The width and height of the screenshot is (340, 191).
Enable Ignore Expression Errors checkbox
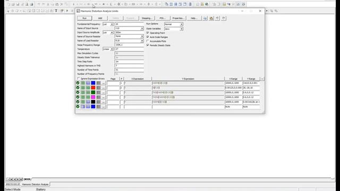pyautogui.click(x=79, y=79)
